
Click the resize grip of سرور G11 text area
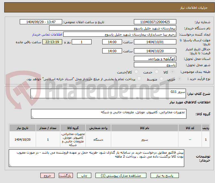[x=32, y=97]
